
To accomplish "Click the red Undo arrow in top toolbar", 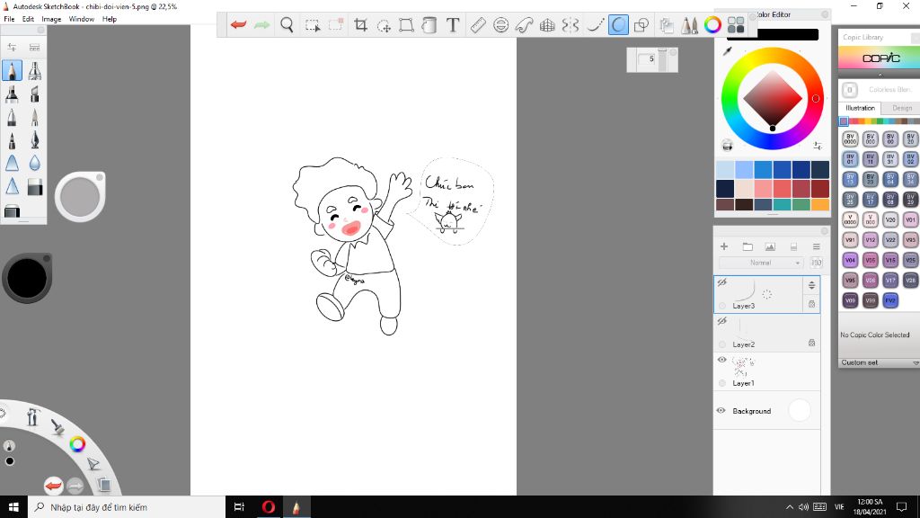I will pos(238,24).
